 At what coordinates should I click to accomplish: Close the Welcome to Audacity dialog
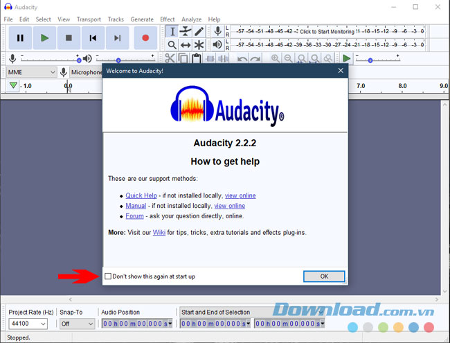click(x=341, y=71)
